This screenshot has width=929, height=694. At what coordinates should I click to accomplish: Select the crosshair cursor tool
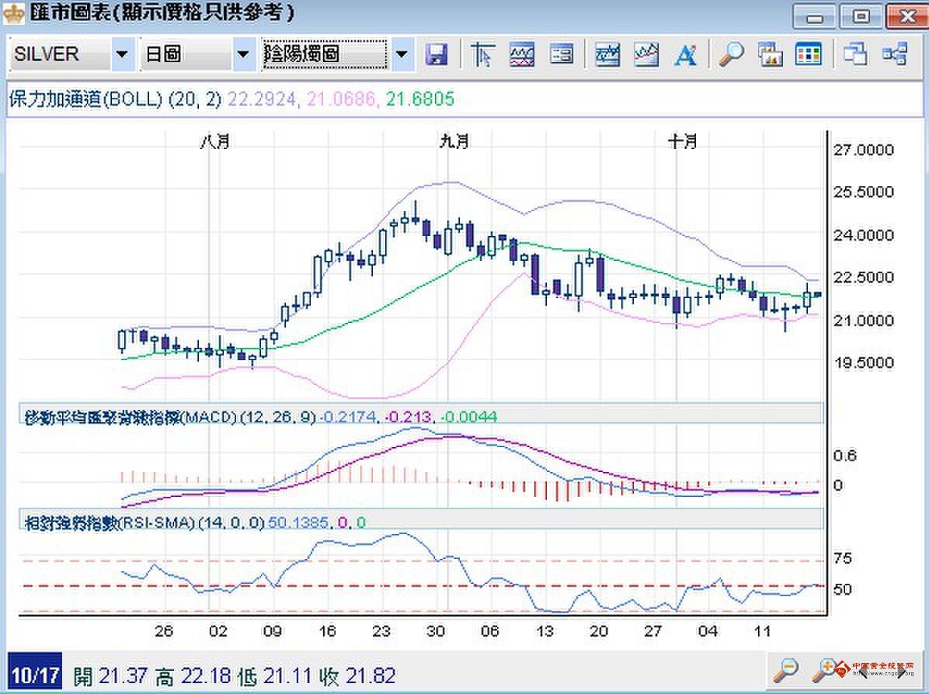[x=483, y=54]
